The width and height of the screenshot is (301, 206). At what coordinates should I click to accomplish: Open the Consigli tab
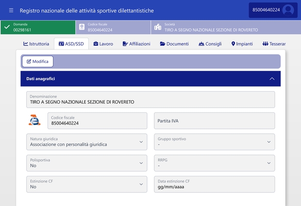pos(210,44)
